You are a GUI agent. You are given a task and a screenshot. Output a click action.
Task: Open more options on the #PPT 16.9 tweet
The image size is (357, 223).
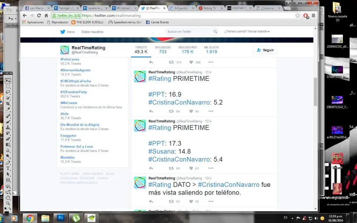[211, 111]
